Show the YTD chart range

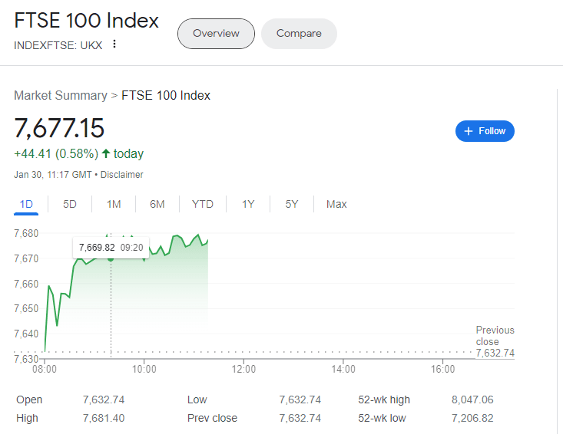point(203,204)
